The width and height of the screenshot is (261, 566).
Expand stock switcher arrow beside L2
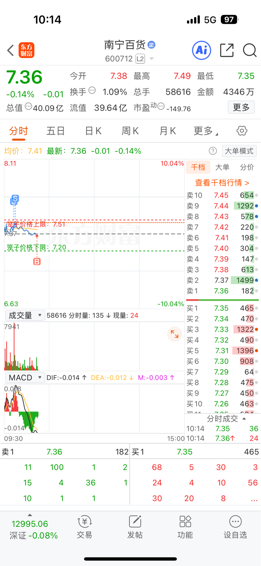click(x=152, y=59)
